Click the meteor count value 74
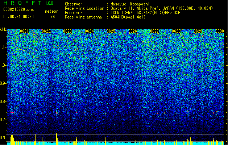This screenshot has width=228, height=145. pyautogui.click(x=53, y=17)
